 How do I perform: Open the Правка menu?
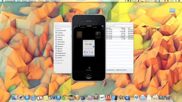[x=24, y=1]
